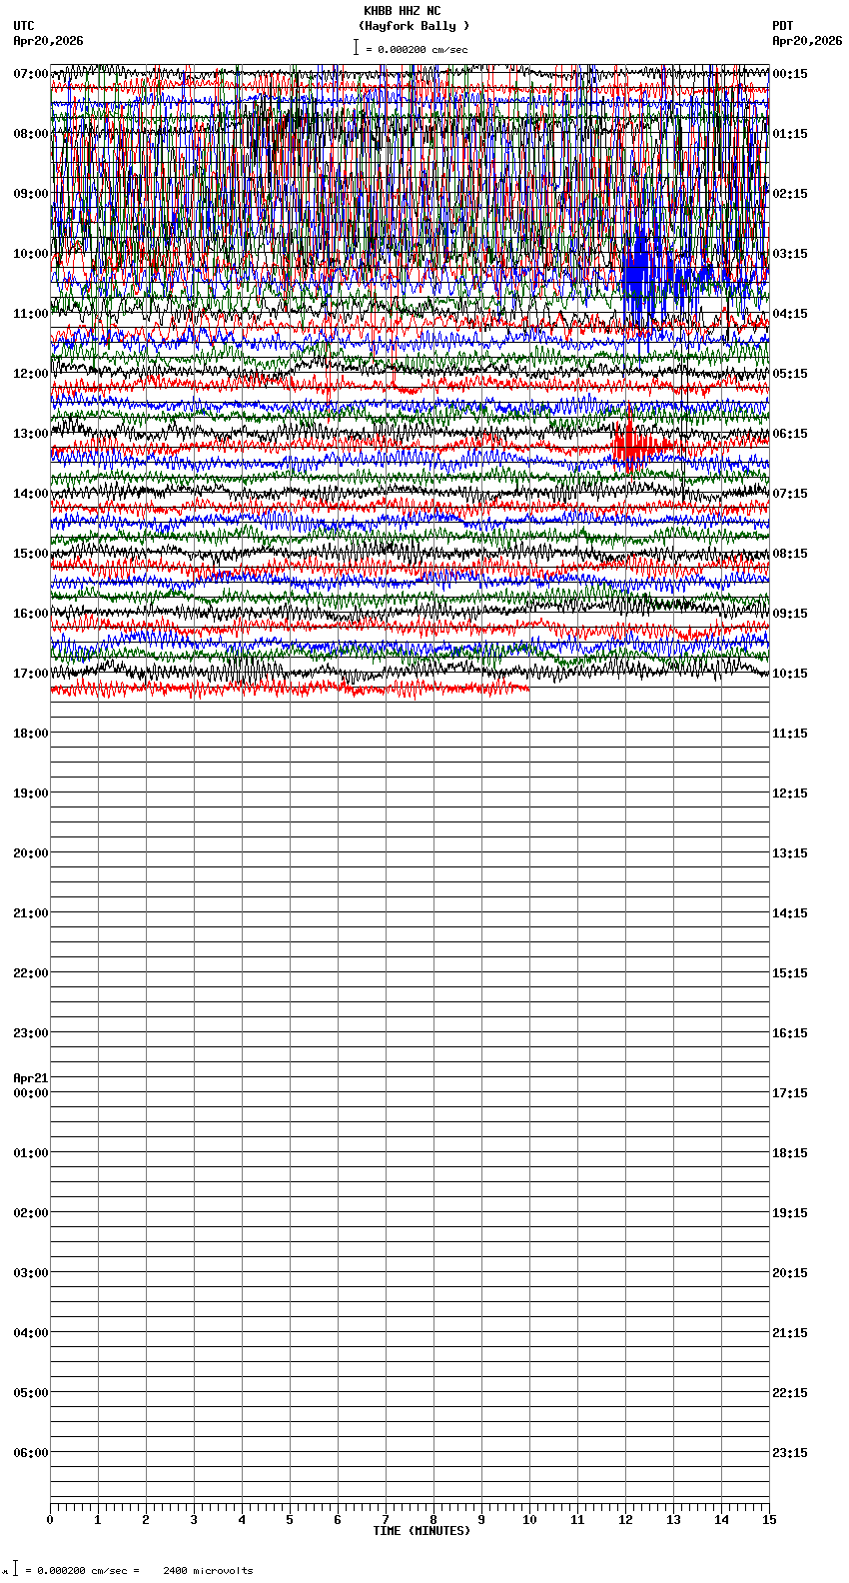849x1583 pixels.
Task: Click the large blue earthquake burst near 10:00 UTC
Action: click(x=642, y=275)
